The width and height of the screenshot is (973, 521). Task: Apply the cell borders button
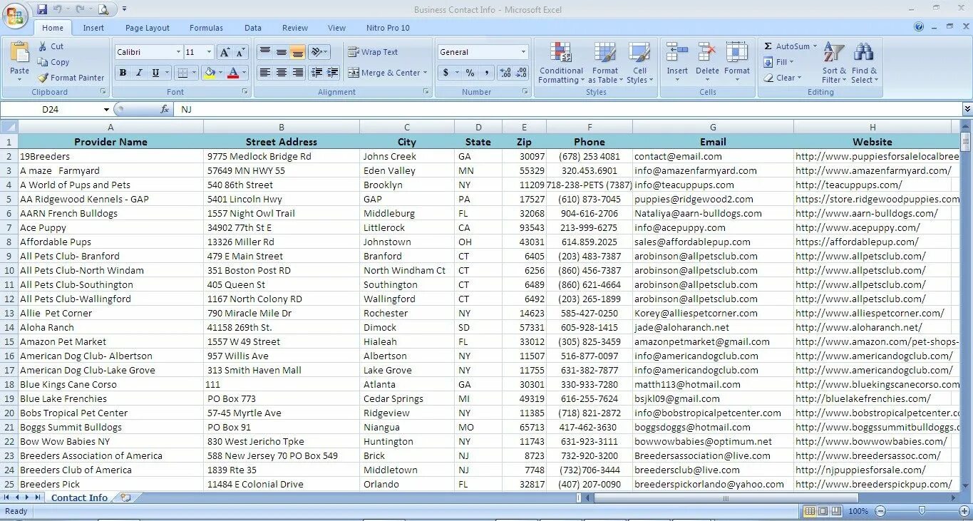pyautogui.click(x=183, y=73)
